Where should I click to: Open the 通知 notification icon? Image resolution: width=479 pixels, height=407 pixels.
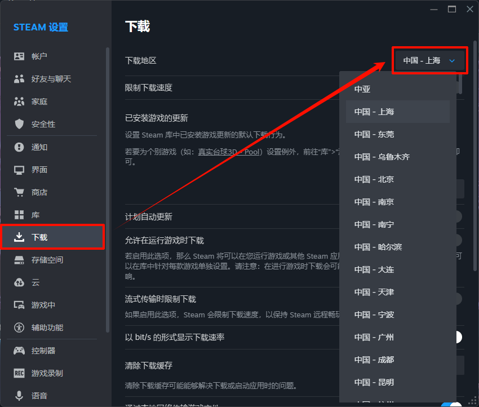(19, 147)
